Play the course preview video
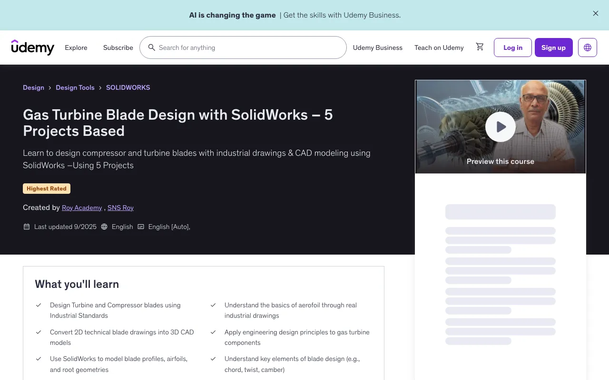Image resolution: width=609 pixels, height=380 pixels. click(x=500, y=127)
